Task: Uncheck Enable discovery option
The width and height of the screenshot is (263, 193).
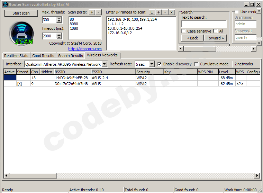Action: coord(160,64)
